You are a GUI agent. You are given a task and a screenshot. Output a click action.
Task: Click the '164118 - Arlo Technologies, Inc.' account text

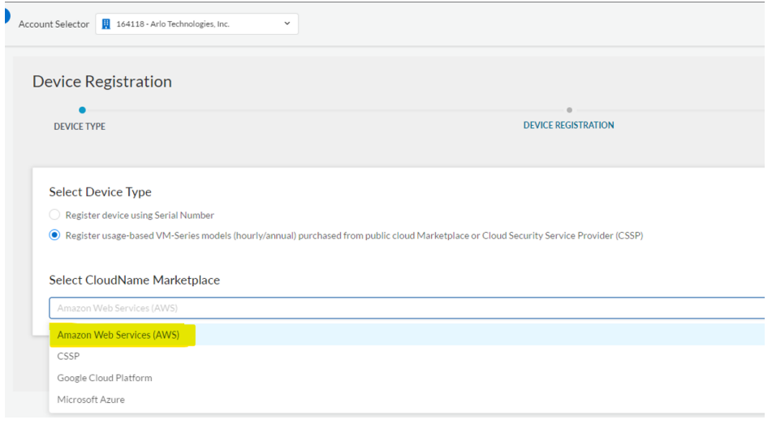point(173,24)
